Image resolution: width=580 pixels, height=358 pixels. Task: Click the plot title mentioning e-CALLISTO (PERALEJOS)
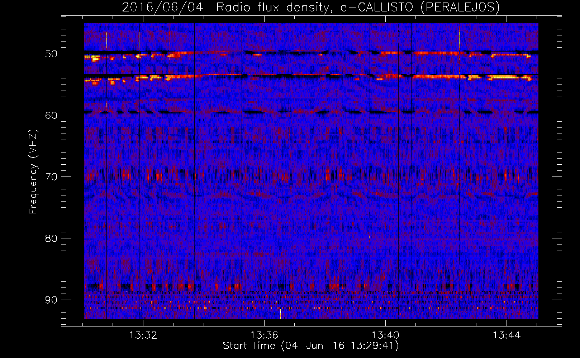click(x=311, y=7)
